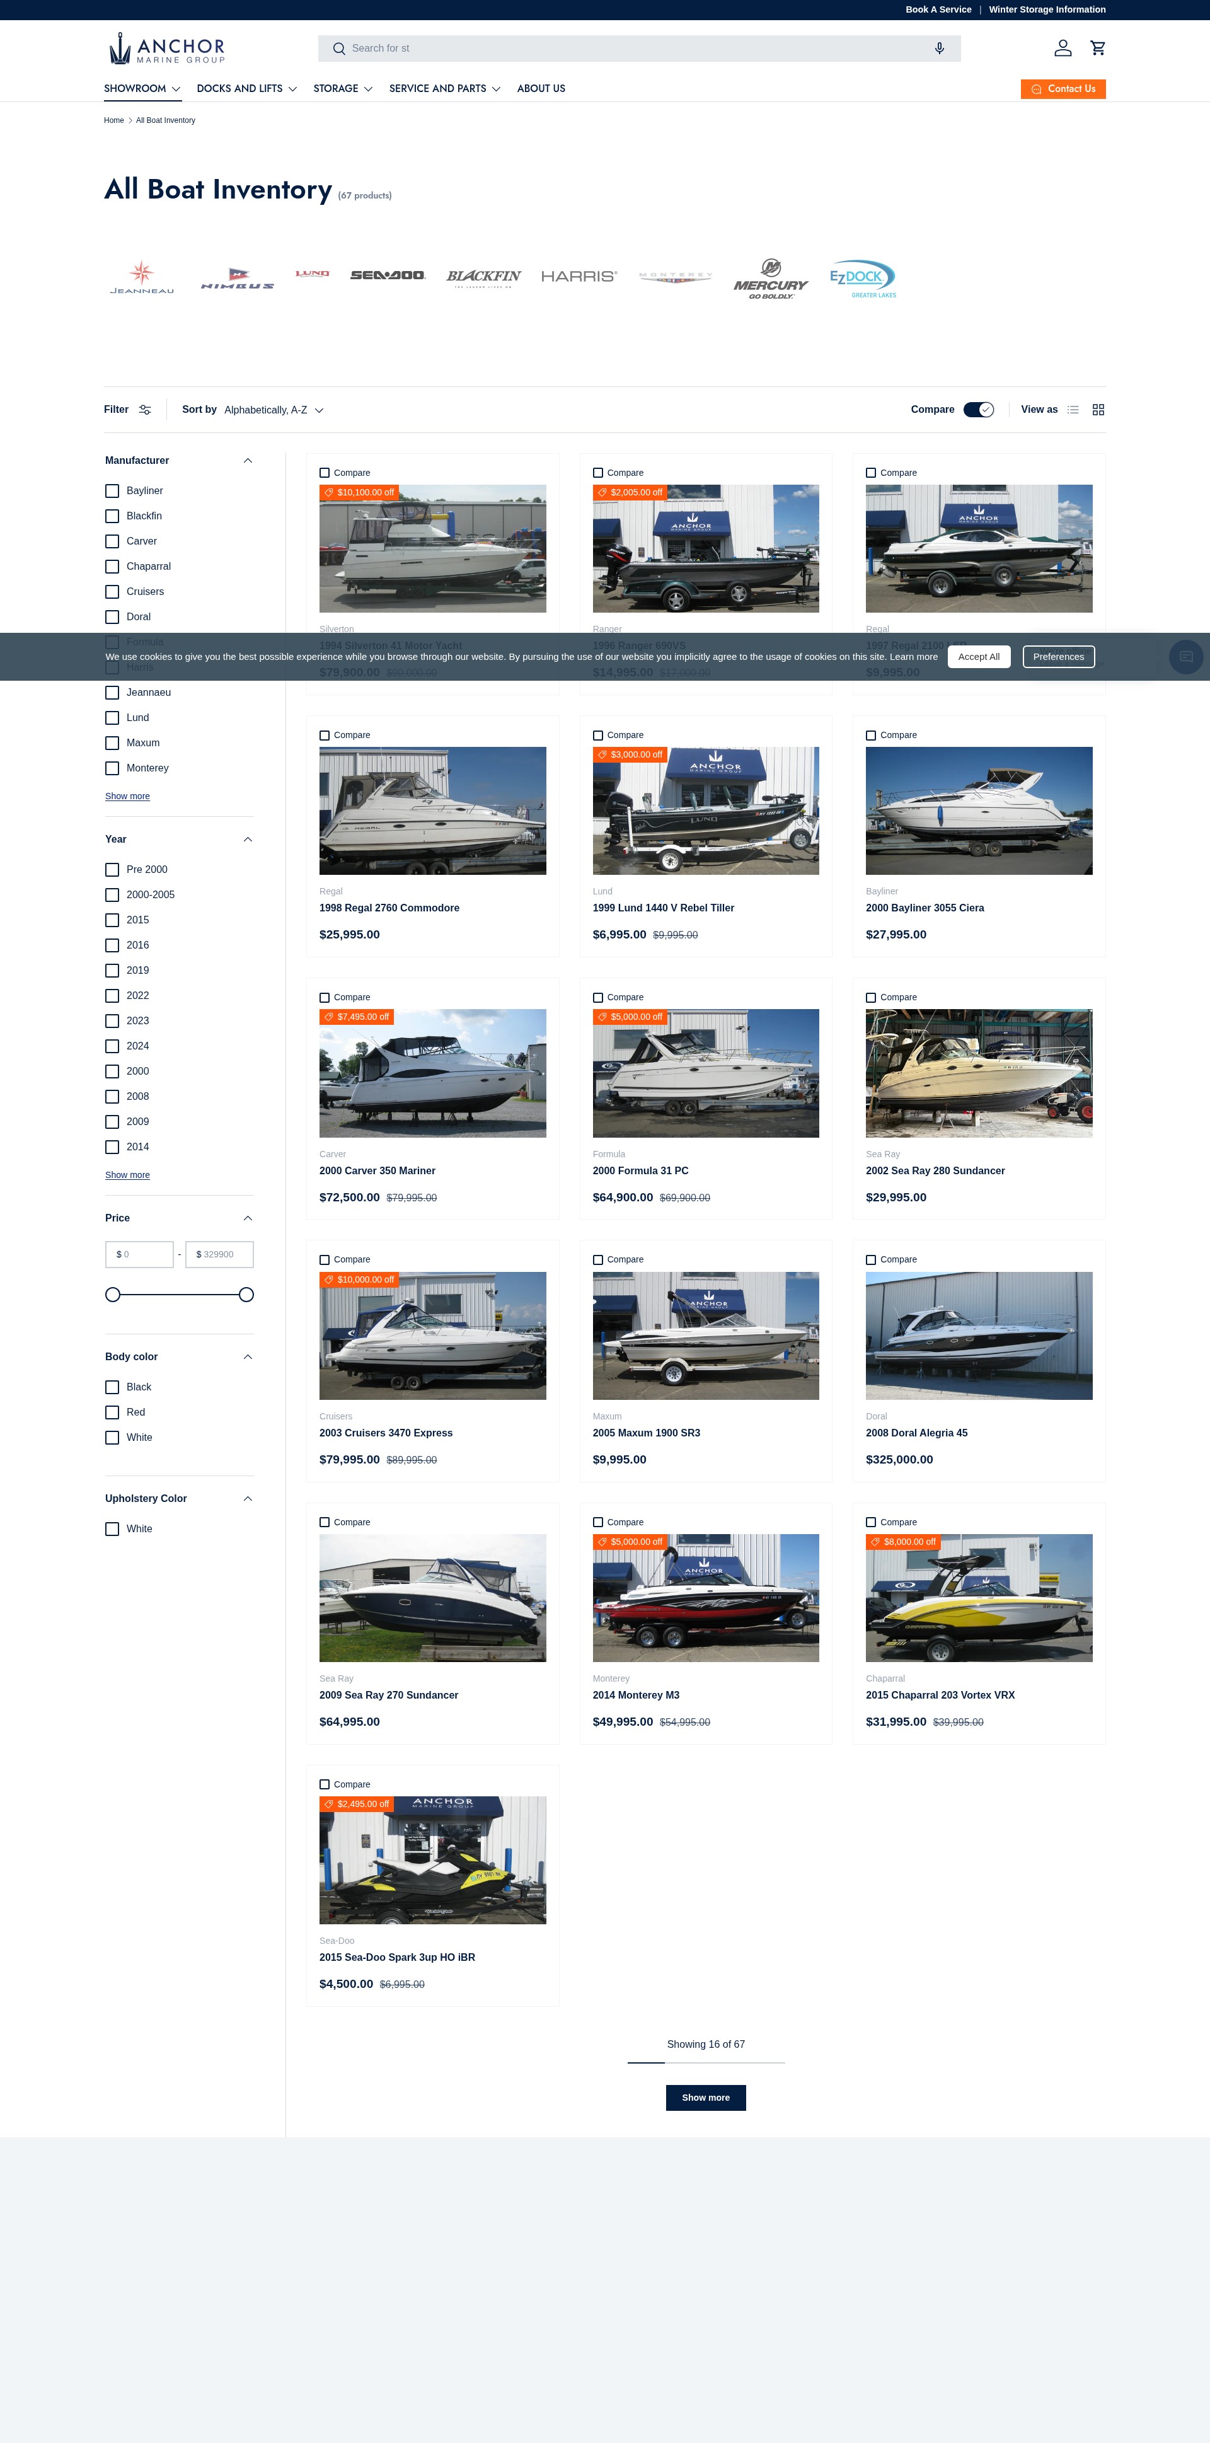
Task: Open 2015 Chaparral 203 Vortex VRX thumbnail
Action: pos(979,1598)
